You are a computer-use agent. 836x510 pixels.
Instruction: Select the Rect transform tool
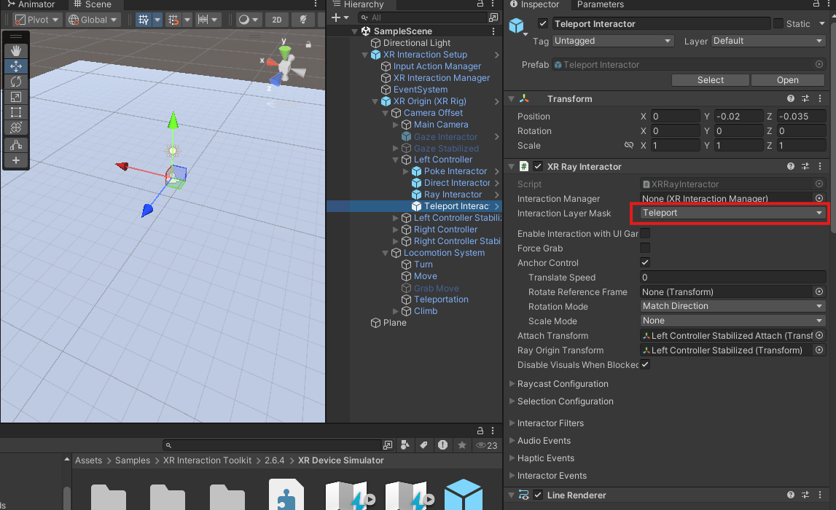(16, 112)
